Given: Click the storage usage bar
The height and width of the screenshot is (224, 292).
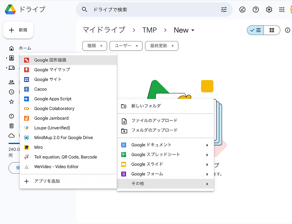Looking at the screenshot, I should tap(14, 143).
